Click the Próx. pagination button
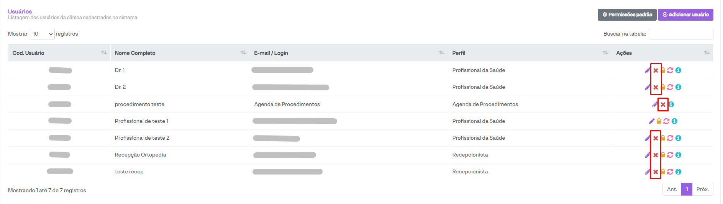This screenshot has height=204, width=723. [x=702, y=189]
